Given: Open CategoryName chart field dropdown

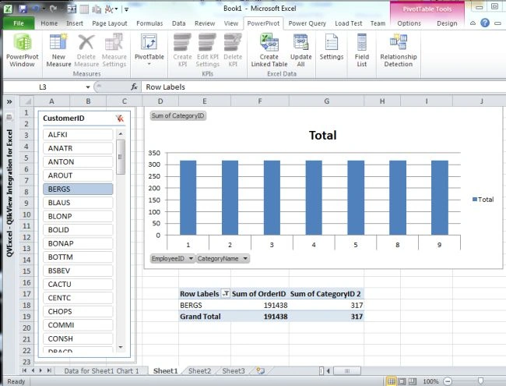Looking at the screenshot, I should click(x=245, y=258).
